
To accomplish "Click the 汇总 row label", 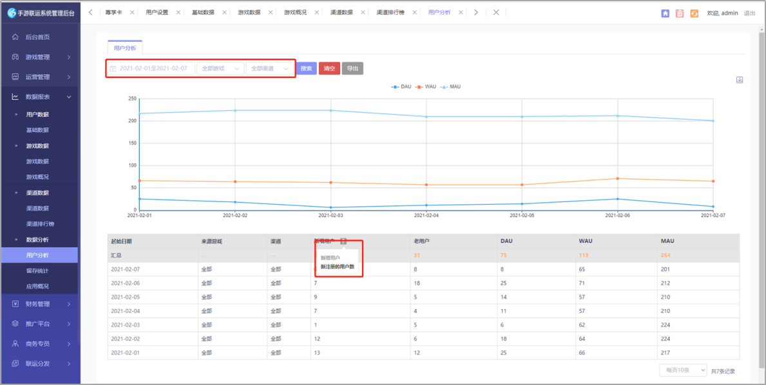I will pyautogui.click(x=116, y=255).
